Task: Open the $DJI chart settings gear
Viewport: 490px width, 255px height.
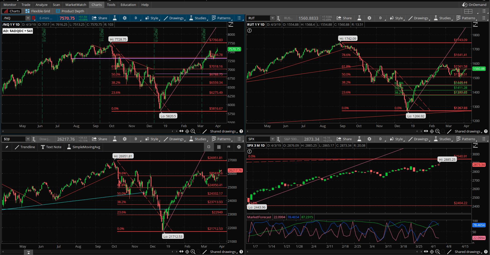Action: [125, 139]
